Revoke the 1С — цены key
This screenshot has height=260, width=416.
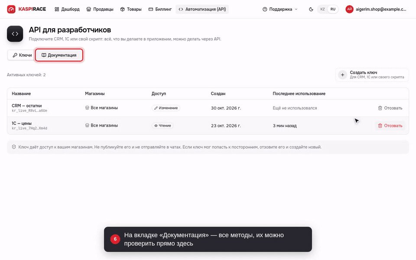(x=390, y=126)
